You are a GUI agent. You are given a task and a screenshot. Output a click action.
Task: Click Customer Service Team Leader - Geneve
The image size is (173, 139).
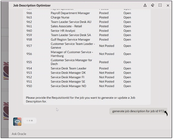pyautogui.click(x=73, y=46)
